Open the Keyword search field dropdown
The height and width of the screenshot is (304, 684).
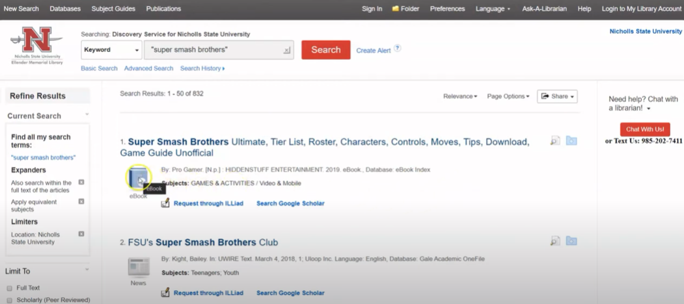[112, 49]
